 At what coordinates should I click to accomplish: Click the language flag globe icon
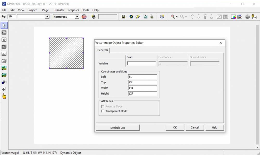point(84,17)
